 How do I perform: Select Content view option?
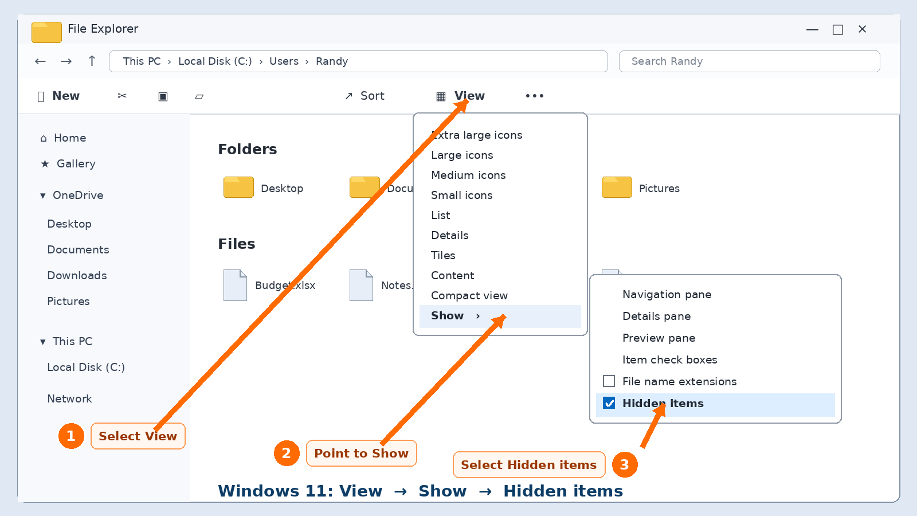click(x=452, y=276)
